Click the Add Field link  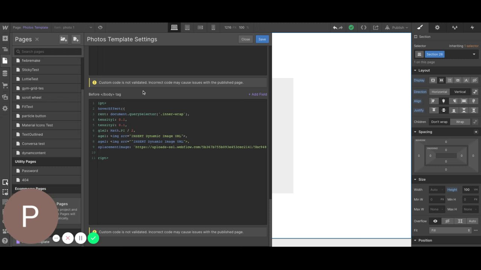[257, 94]
